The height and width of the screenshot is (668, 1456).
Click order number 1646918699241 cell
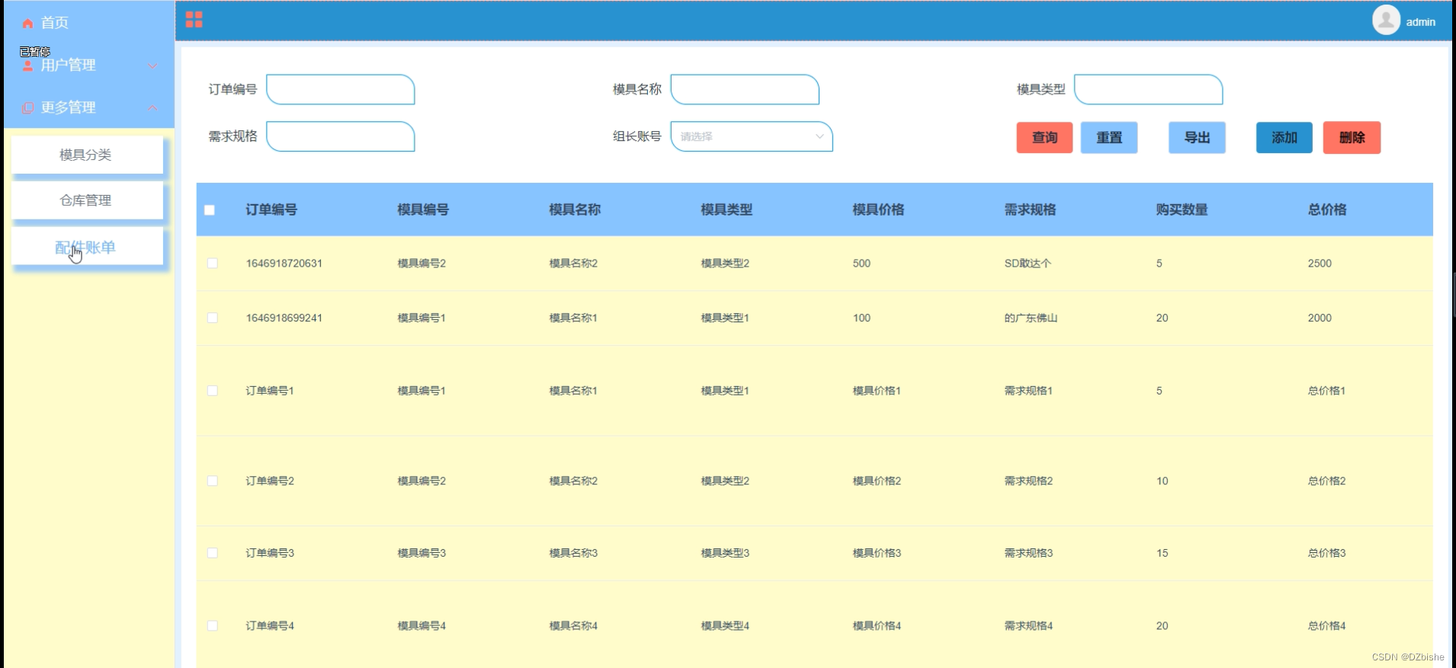pos(284,318)
